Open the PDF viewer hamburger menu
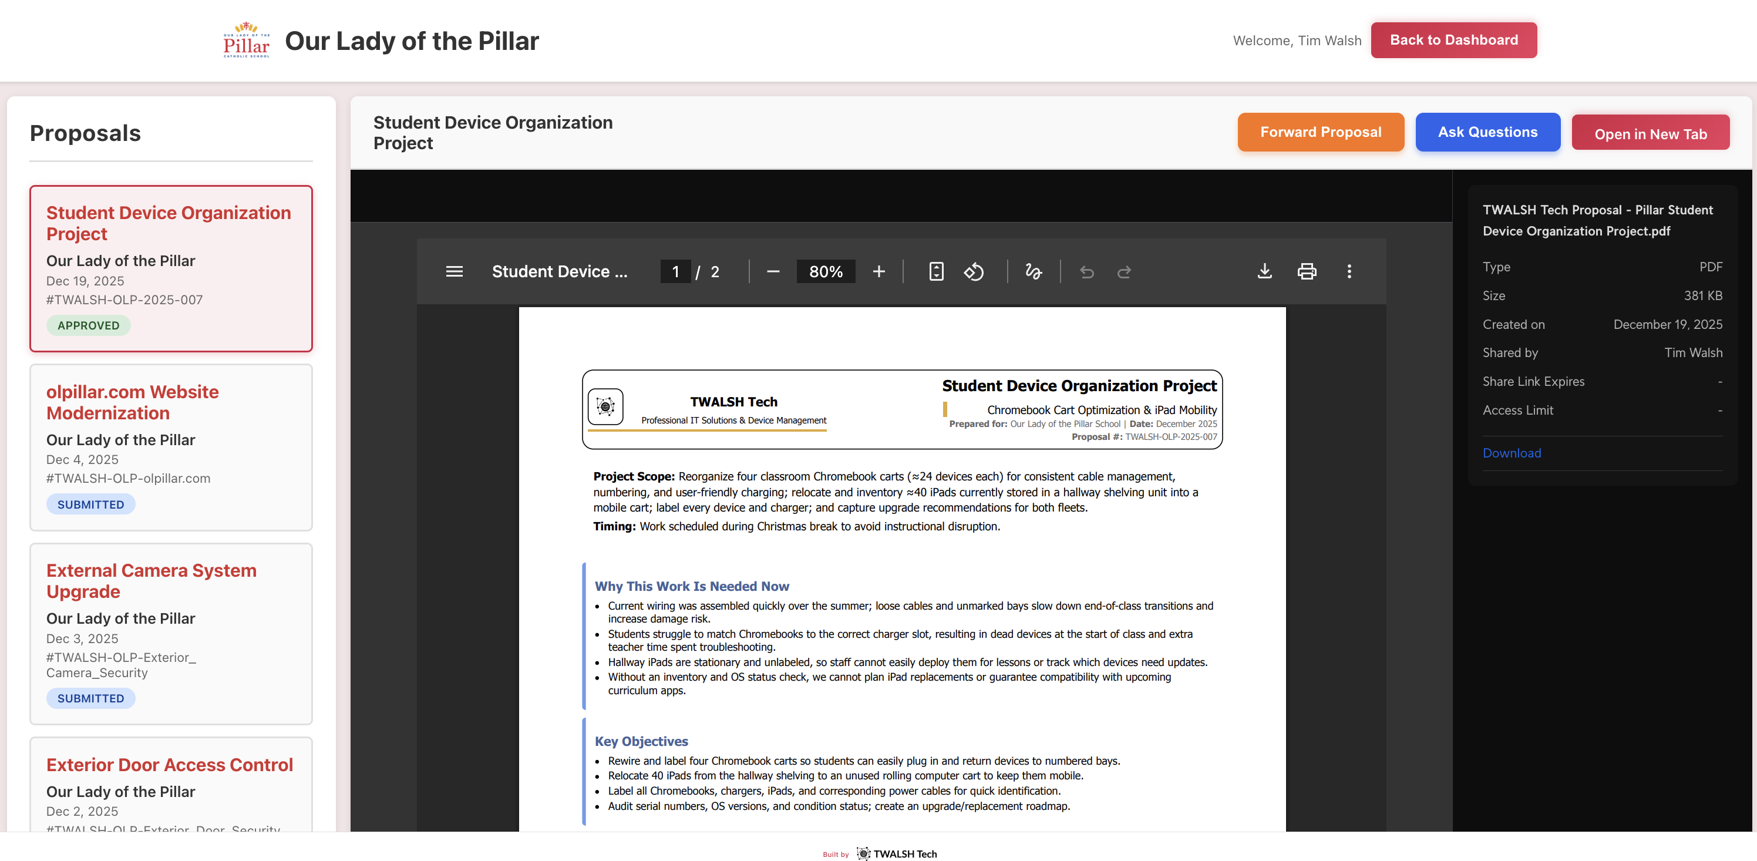Image resolution: width=1757 pixels, height=861 pixels. coord(455,271)
